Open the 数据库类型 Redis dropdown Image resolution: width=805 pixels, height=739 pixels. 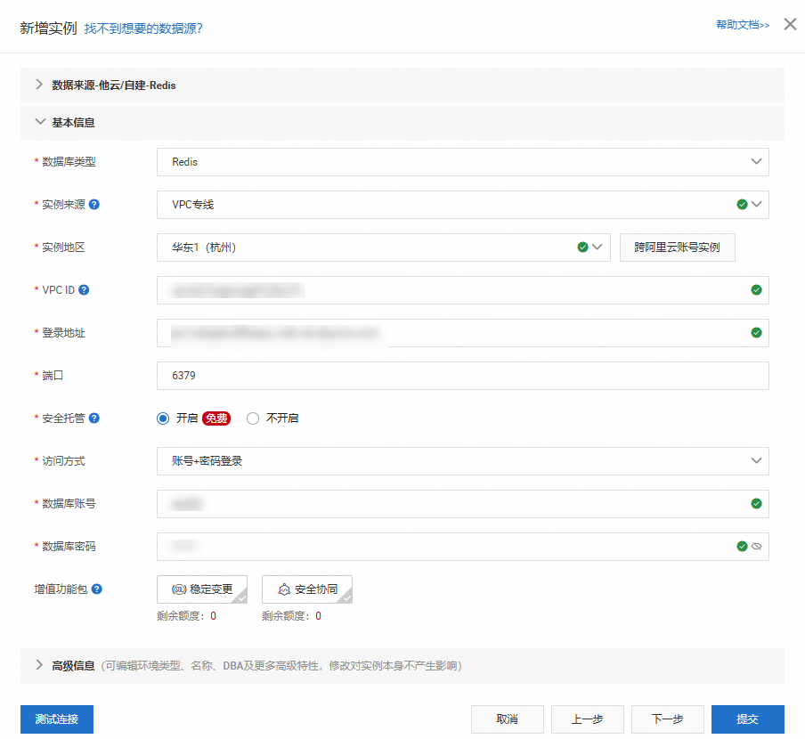462,162
